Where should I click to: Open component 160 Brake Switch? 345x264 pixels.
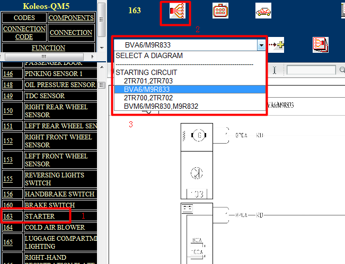click(x=8, y=205)
